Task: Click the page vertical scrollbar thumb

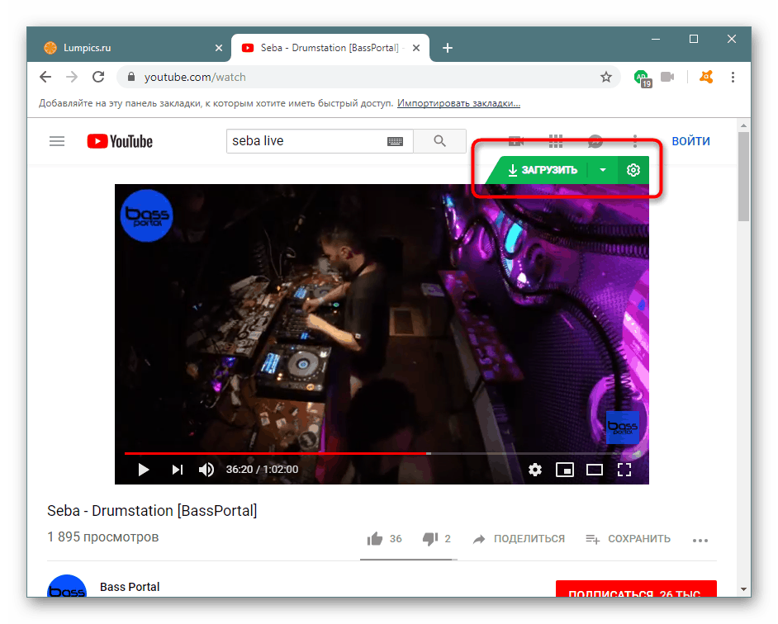Action: pyautogui.click(x=743, y=176)
